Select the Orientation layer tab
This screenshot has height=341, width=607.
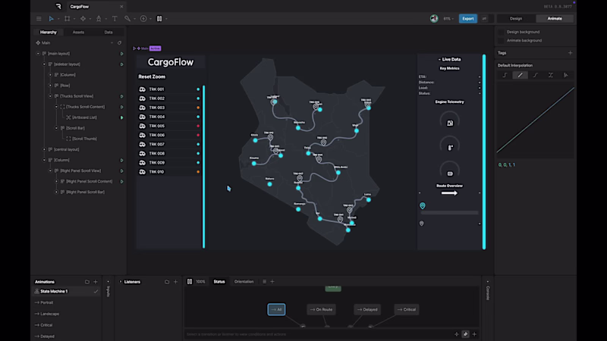tap(244, 281)
